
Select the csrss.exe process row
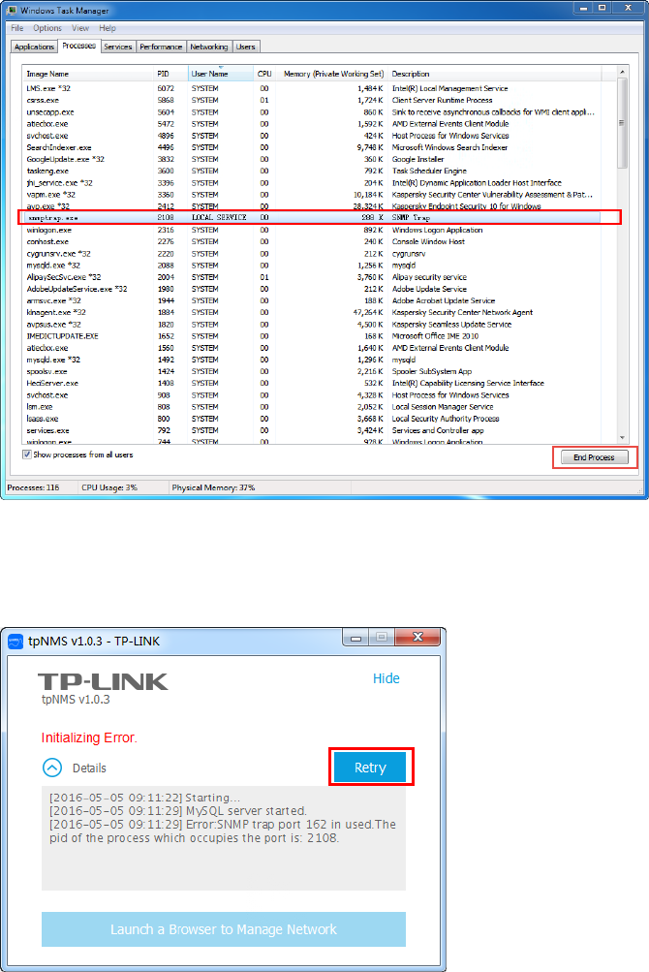313,100
